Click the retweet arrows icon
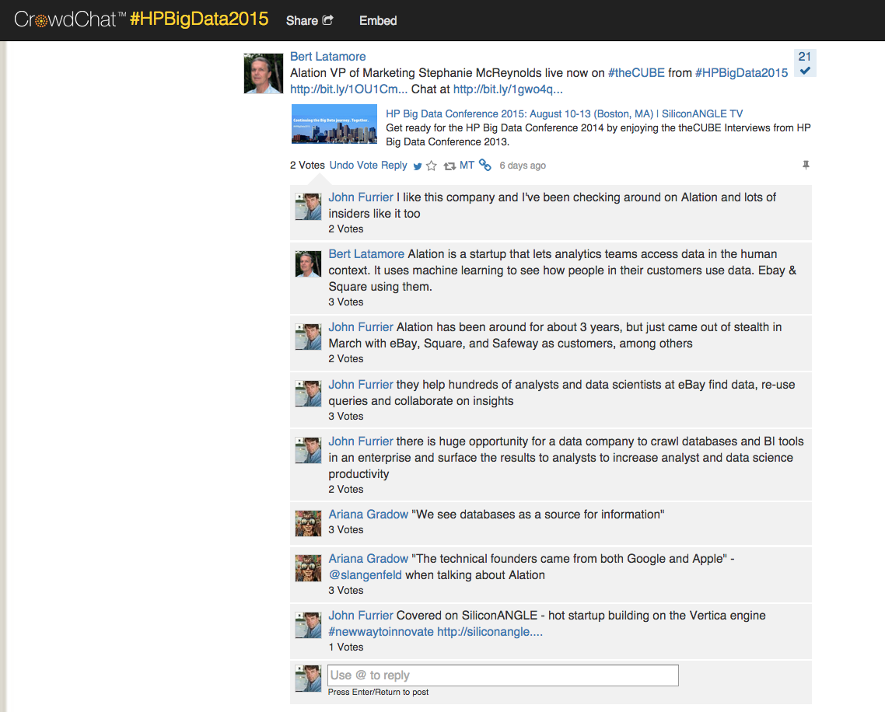 click(x=449, y=166)
